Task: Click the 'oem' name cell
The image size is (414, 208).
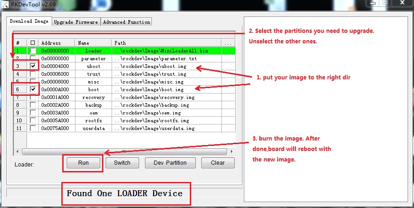Action: (x=93, y=113)
